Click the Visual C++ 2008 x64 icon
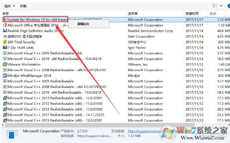This screenshot has width=230, height=143. [5, 87]
